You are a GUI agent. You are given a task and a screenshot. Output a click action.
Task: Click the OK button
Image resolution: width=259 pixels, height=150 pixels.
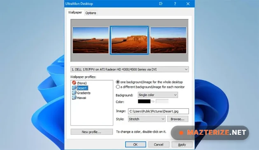[x=135, y=145]
